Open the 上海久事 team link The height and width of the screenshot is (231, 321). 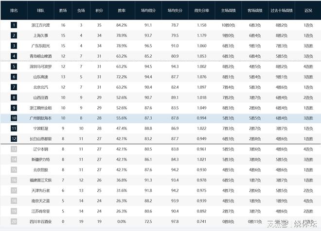coord(42,35)
